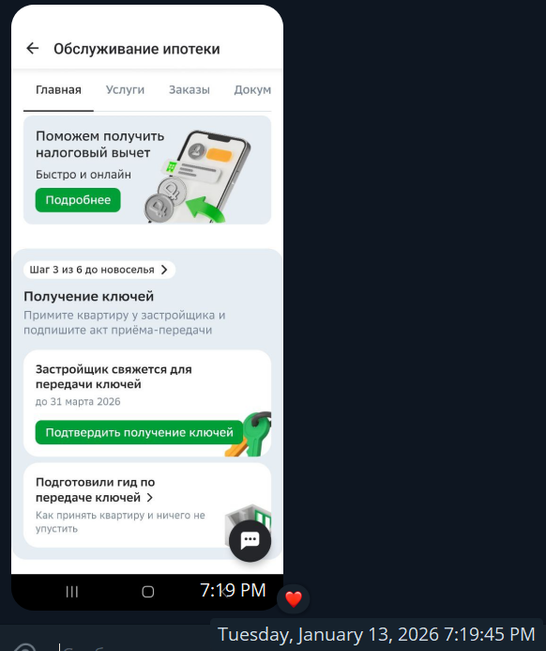Tap the back arrow beside Обслуживание ипотеки
The width and height of the screenshot is (546, 651).
point(33,49)
